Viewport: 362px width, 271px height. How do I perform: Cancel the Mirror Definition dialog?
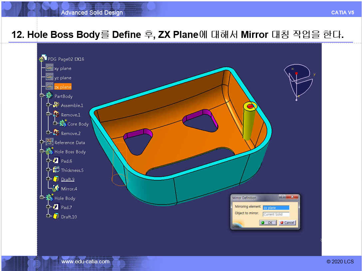(287, 222)
